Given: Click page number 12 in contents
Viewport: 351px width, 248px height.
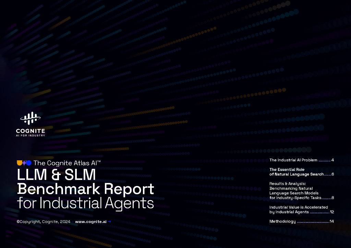Looking at the screenshot, I should coord(332,212).
